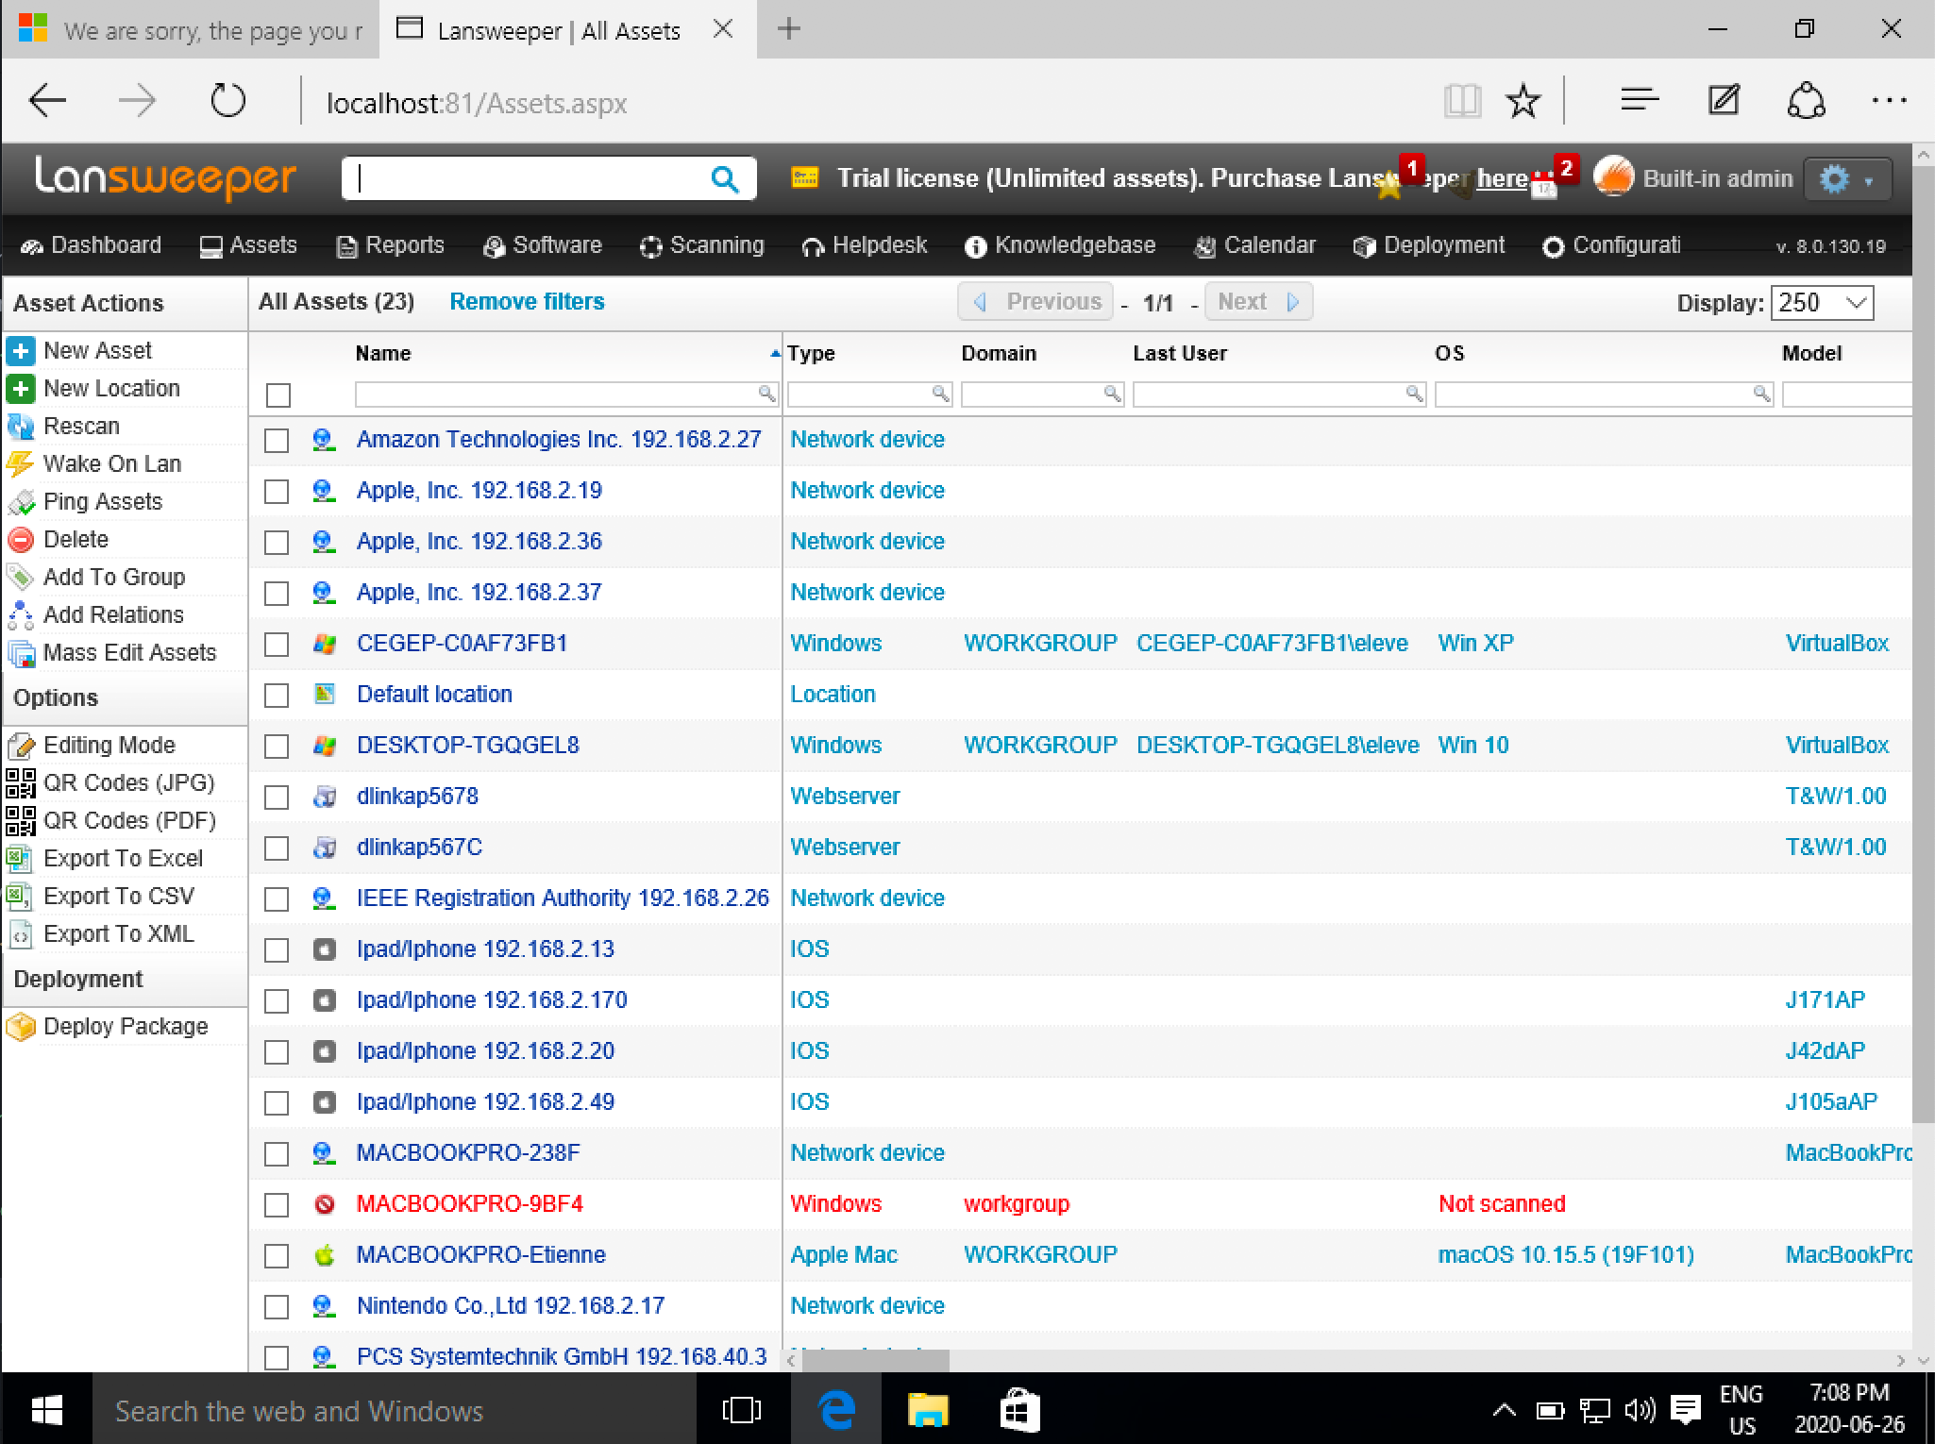Check the DESKTOP-TGQGEL8 row checkbox

click(x=277, y=747)
